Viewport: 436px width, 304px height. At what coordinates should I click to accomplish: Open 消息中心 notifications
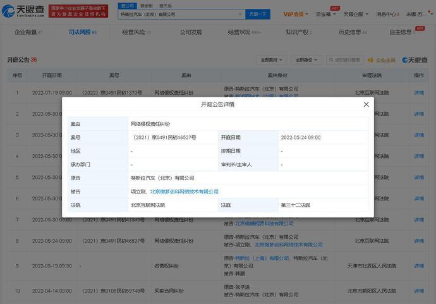click(387, 14)
